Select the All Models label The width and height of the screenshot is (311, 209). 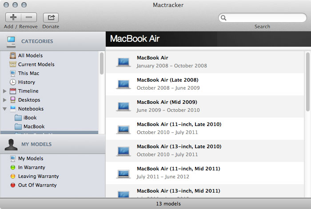(x=30, y=55)
